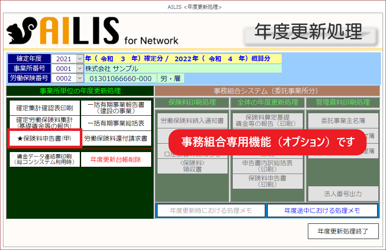386x250 pixels.
Task: Expand the 事業所番号 dropdown arrow
Action: click(80, 68)
